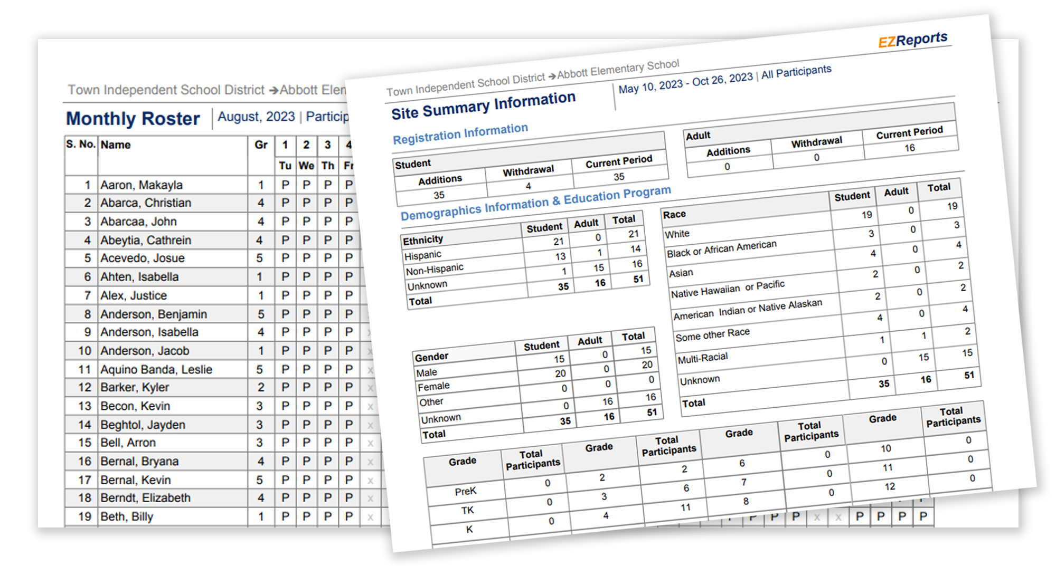Click the August, 2023 roster date
Screen dimensions: 1056x566
coord(256,117)
